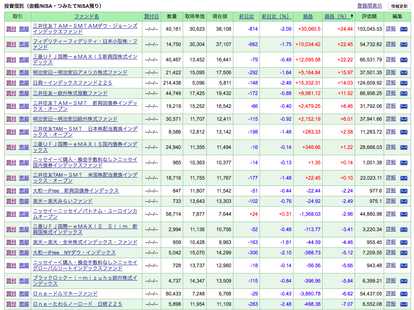Screen dimensions: 414x310
Task: Click the 損益 value +30,060.5
Action: [x=309, y=29]
